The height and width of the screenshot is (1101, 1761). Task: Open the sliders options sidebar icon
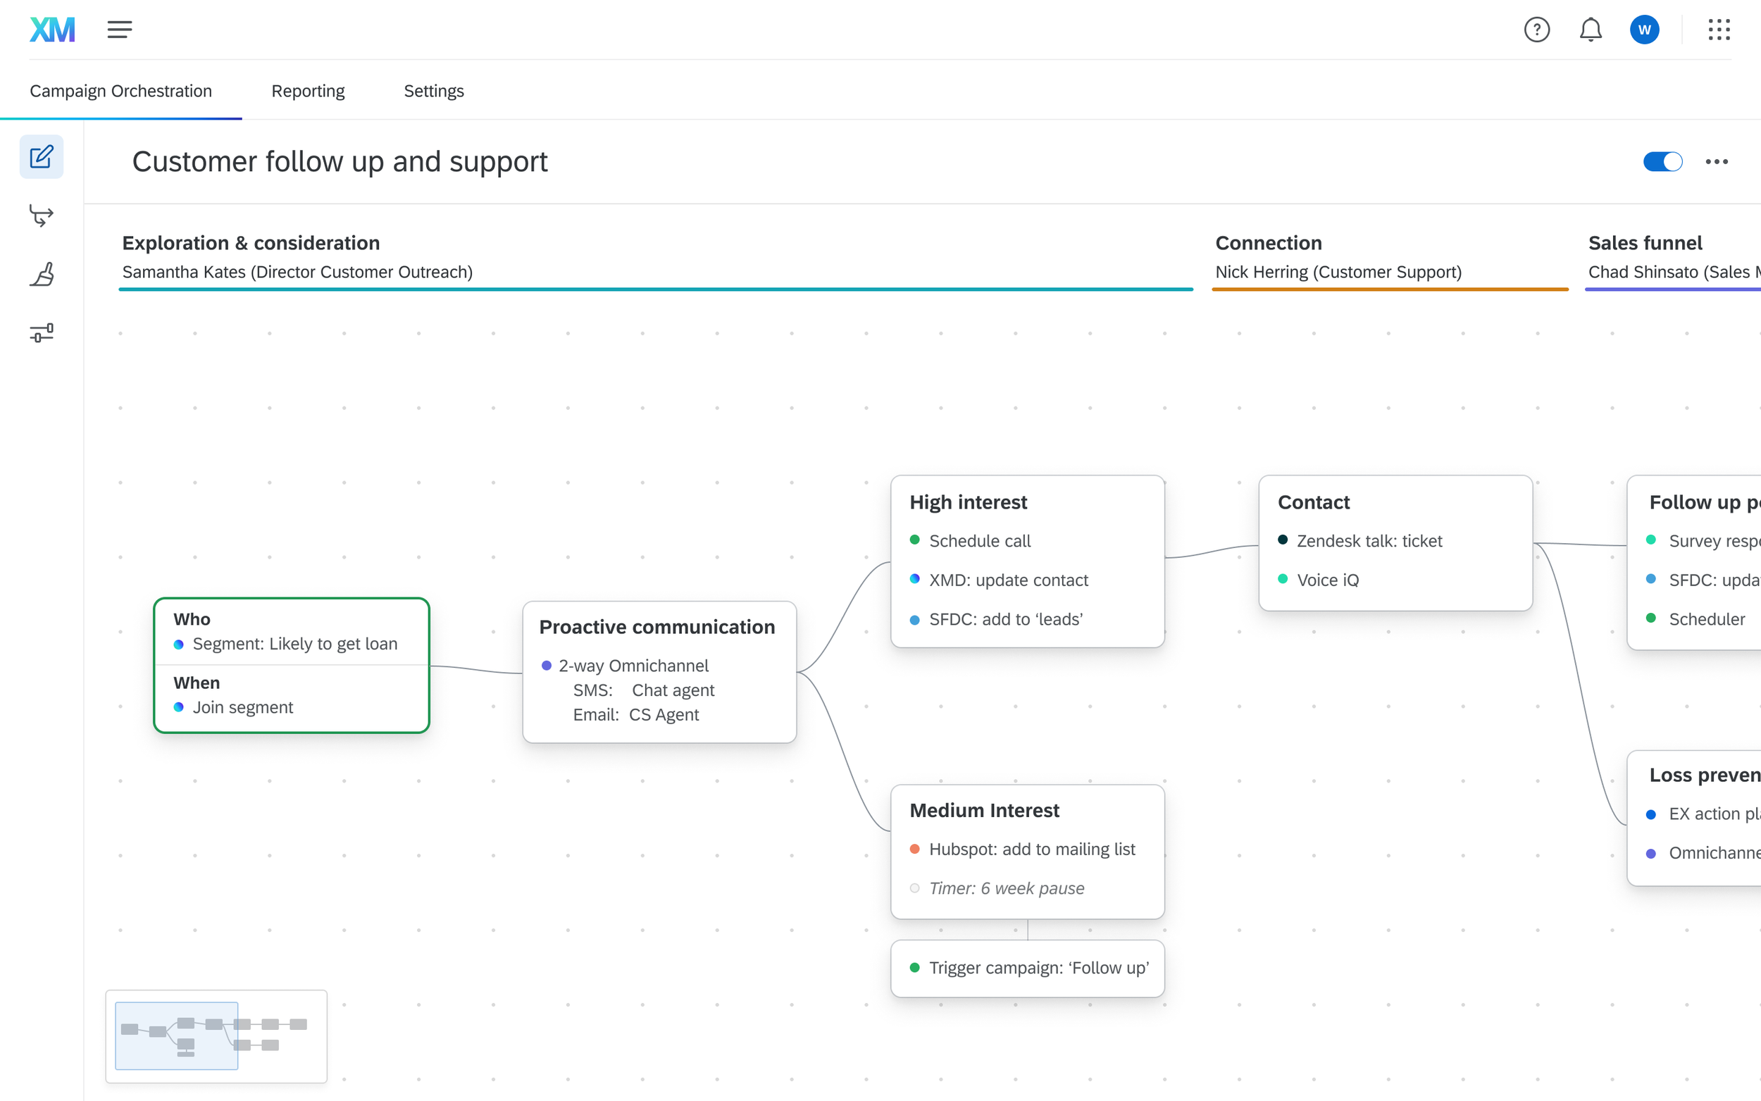[x=42, y=332]
